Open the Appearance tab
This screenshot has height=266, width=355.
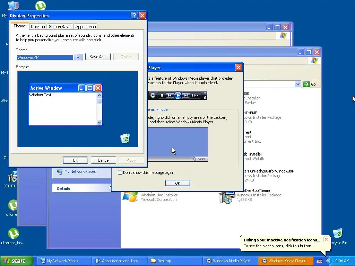click(x=86, y=27)
